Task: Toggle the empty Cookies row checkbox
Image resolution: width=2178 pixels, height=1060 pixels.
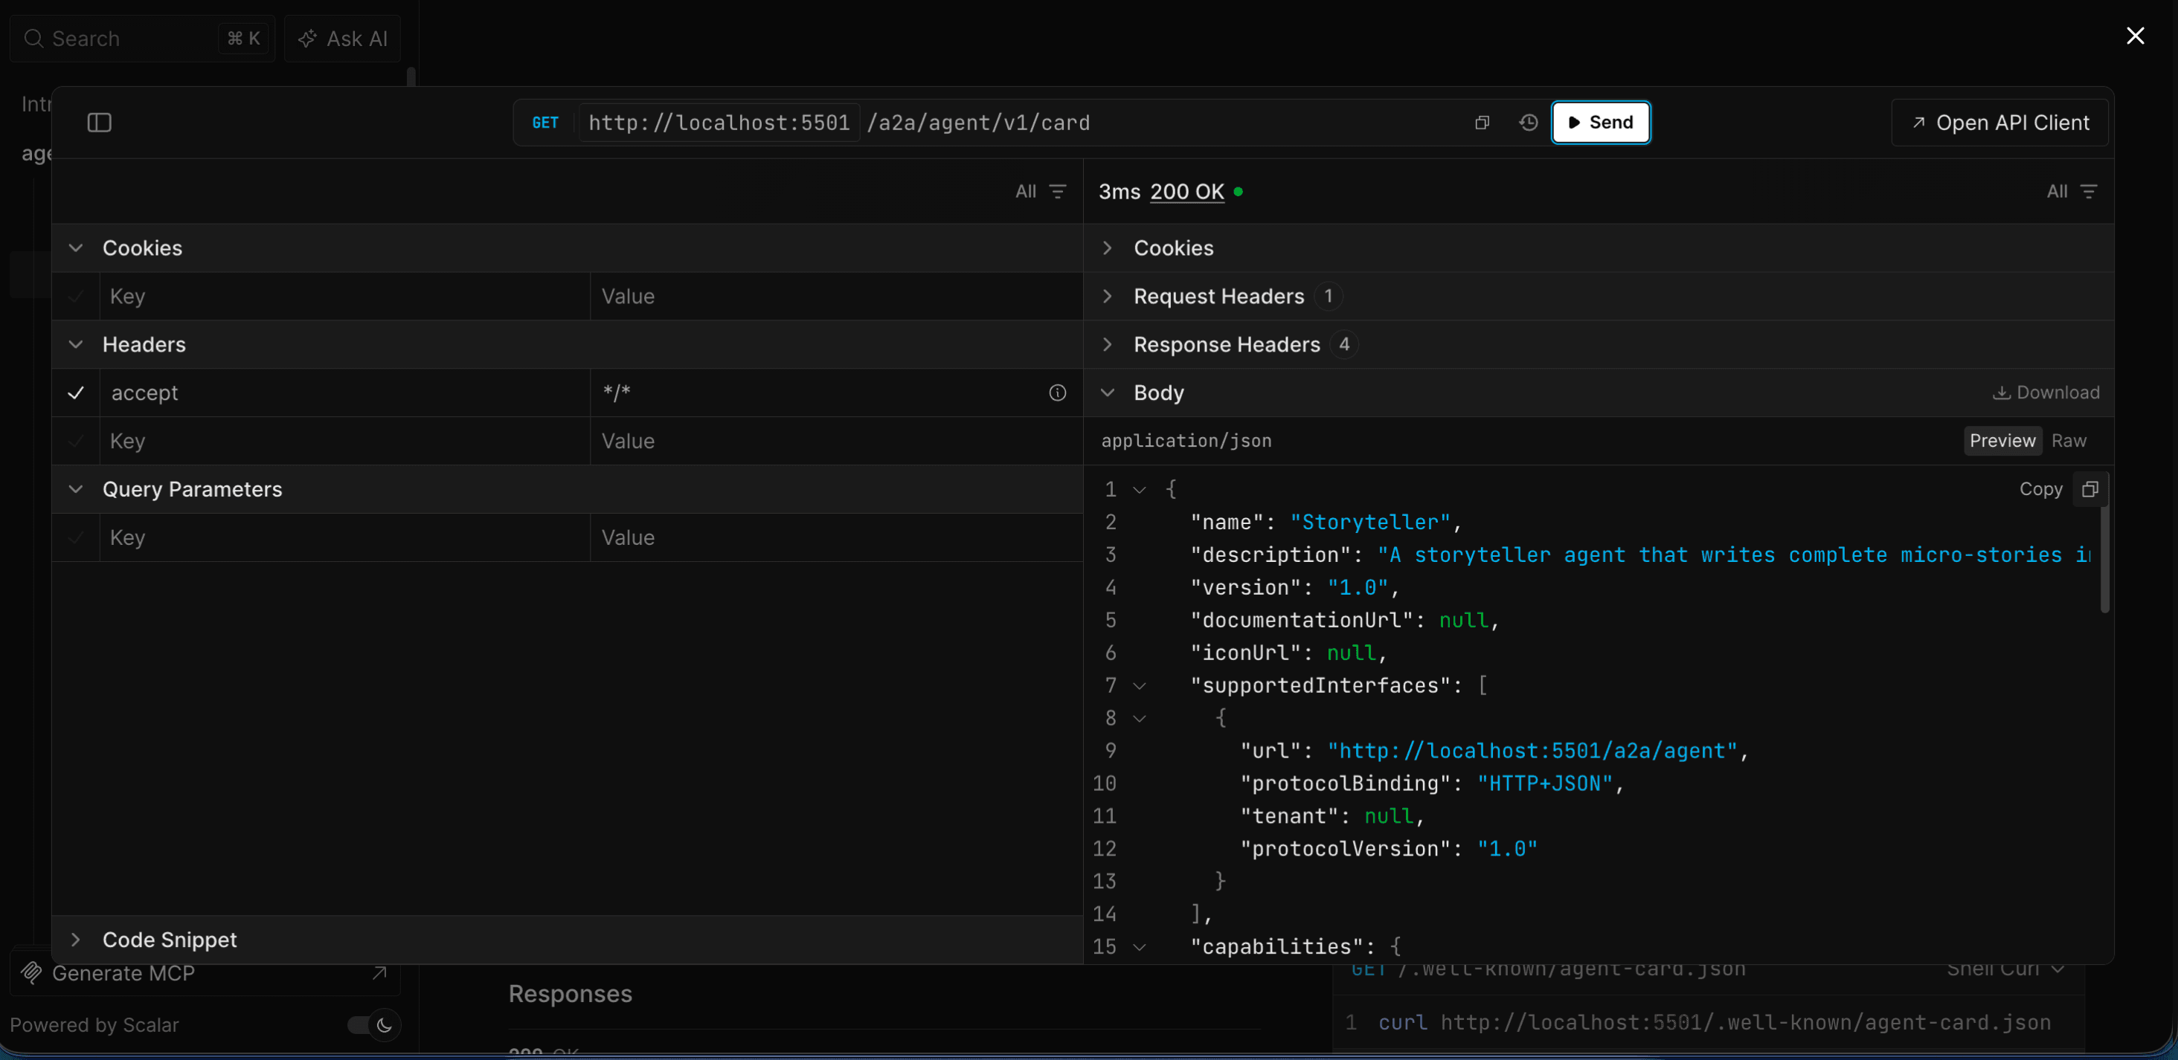Action: 76,297
